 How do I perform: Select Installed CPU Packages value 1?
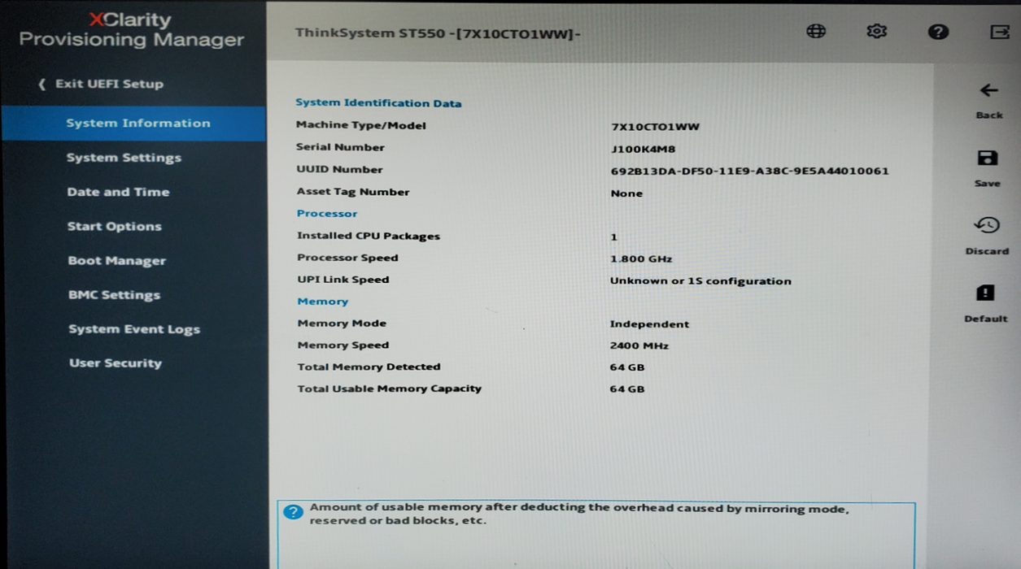614,237
